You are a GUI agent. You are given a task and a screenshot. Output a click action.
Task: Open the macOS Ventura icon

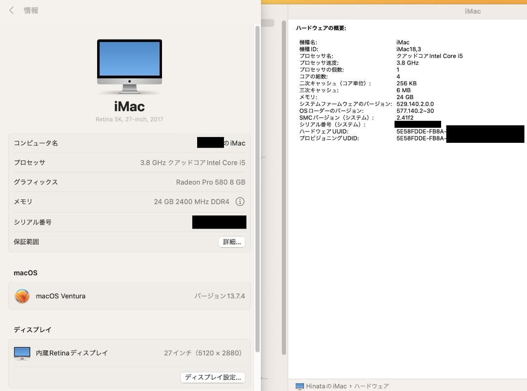tap(21, 296)
